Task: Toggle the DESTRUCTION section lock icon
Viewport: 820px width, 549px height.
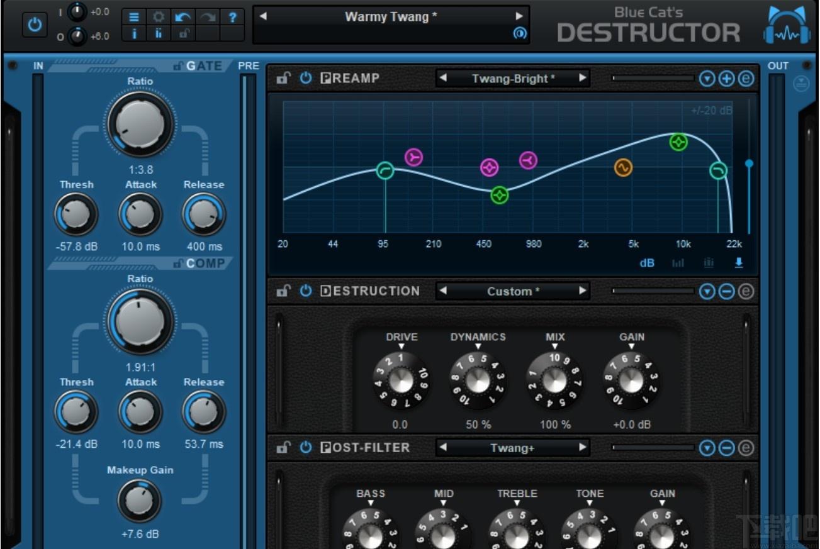Action: (284, 291)
